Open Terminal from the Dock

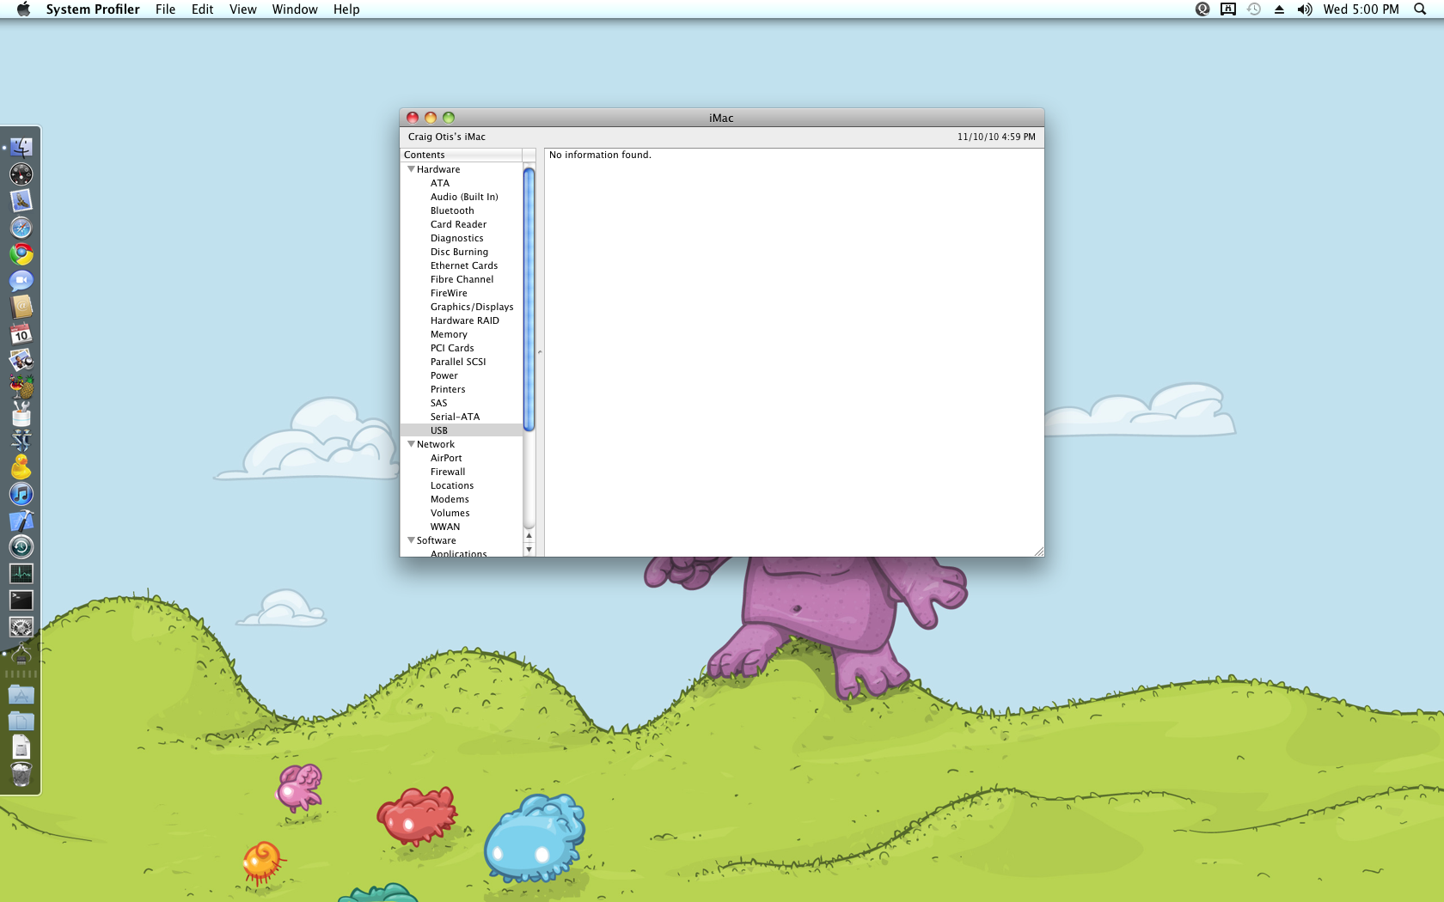point(21,600)
